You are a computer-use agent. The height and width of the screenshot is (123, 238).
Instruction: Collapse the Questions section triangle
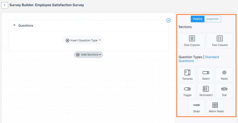click(15, 25)
